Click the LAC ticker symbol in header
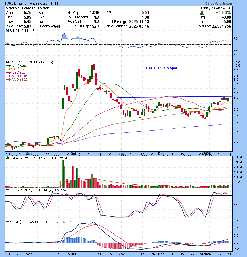Screen dimensions: 247x257 point(9,3)
